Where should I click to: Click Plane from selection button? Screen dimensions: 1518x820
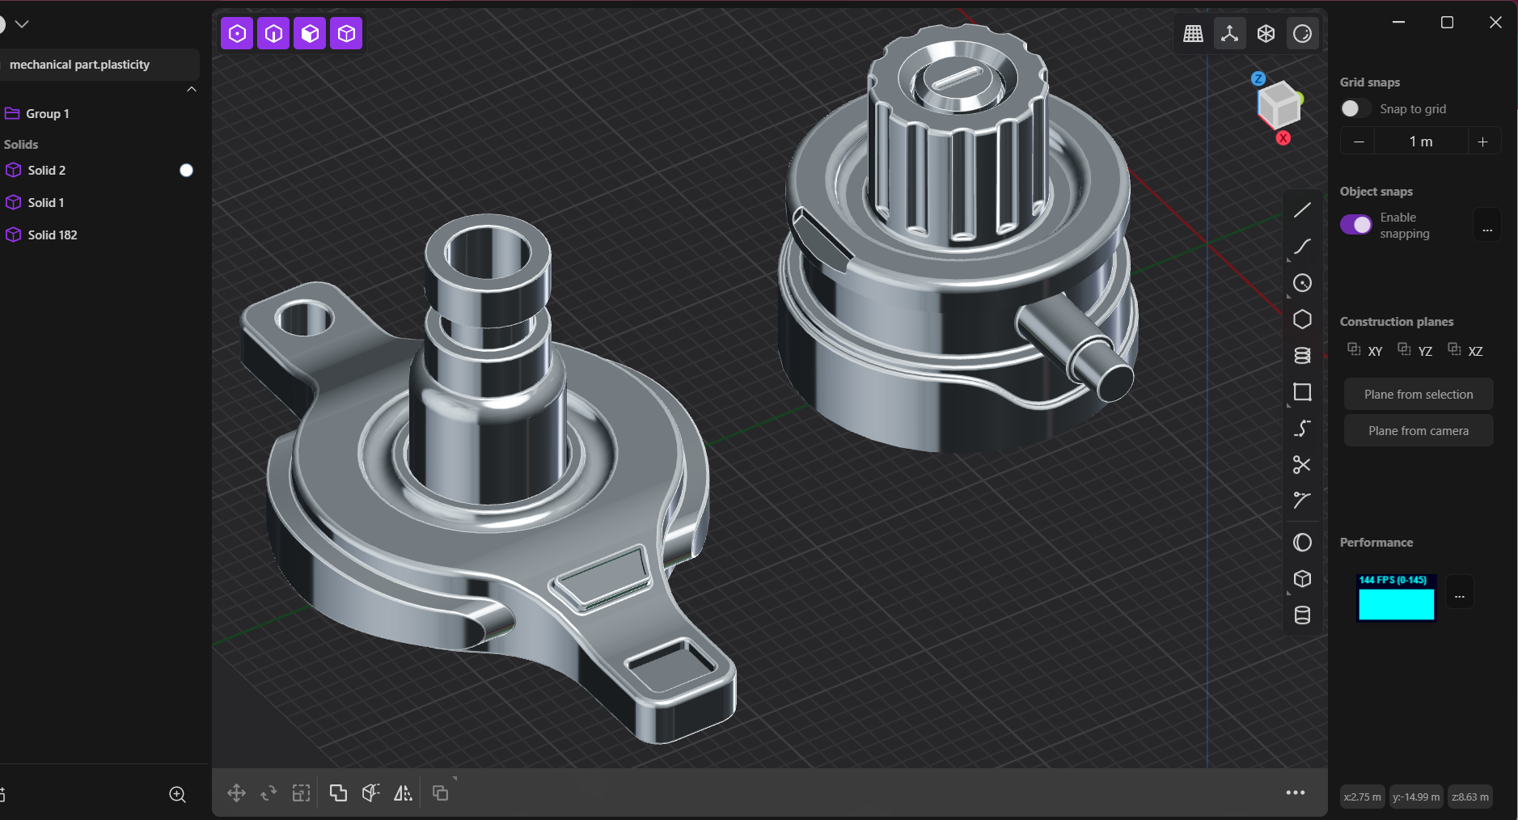click(1417, 394)
